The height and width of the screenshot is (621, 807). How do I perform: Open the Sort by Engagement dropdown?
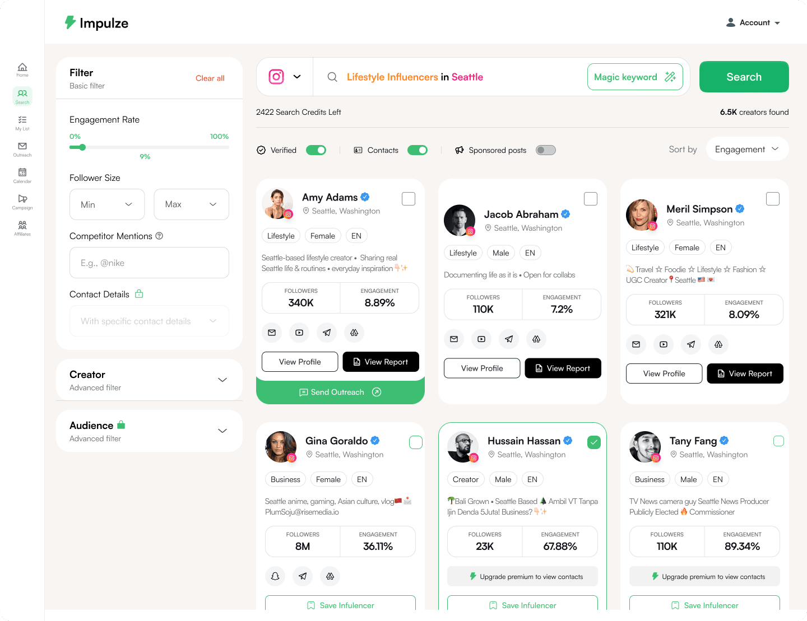[747, 149]
